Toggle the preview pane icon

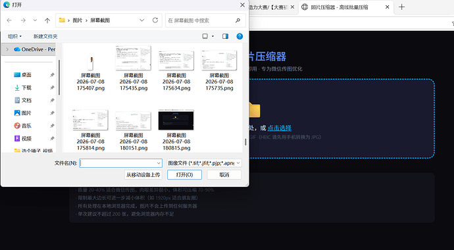click(x=225, y=36)
